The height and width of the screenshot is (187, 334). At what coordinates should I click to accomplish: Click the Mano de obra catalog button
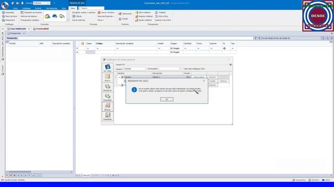pos(9,16)
